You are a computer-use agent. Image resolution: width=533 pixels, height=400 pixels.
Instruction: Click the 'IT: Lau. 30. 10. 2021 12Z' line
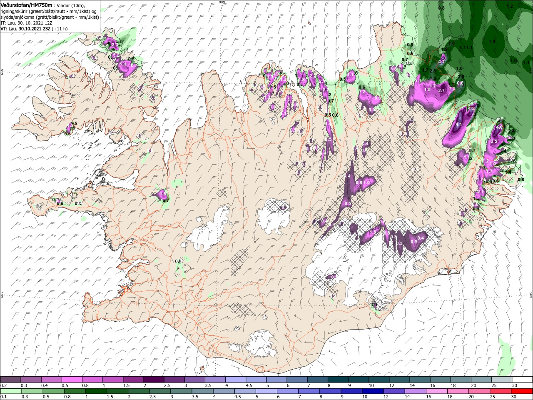pyautogui.click(x=26, y=23)
